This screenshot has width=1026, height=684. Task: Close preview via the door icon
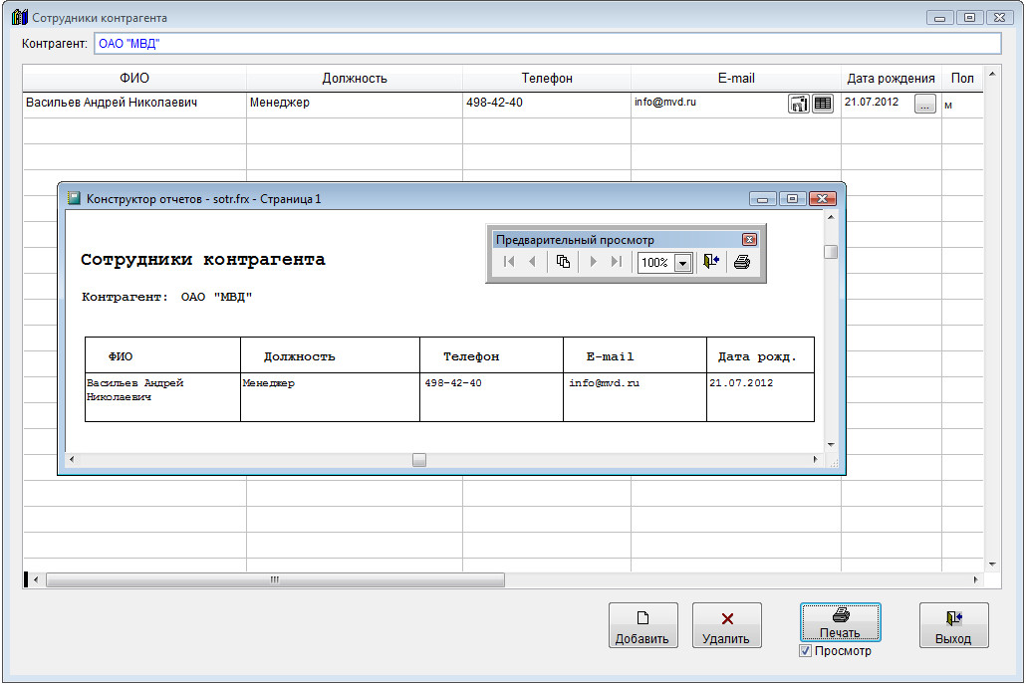click(x=711, y=262)
